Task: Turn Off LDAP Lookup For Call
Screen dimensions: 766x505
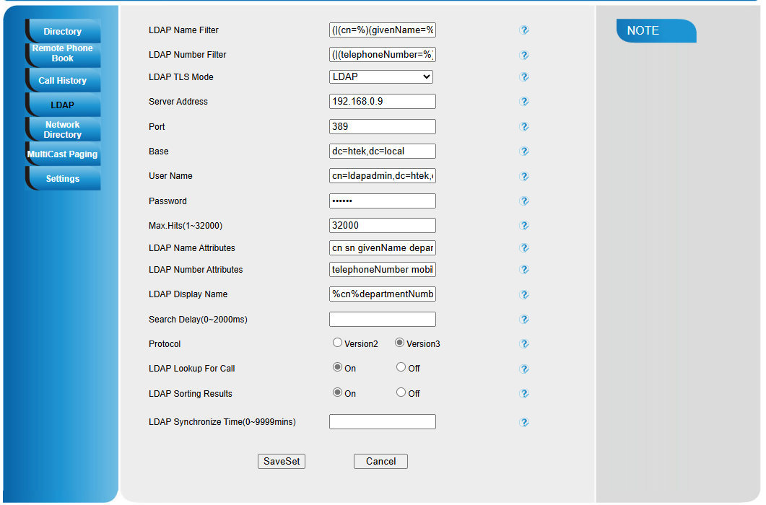Action: pos(401,367)
